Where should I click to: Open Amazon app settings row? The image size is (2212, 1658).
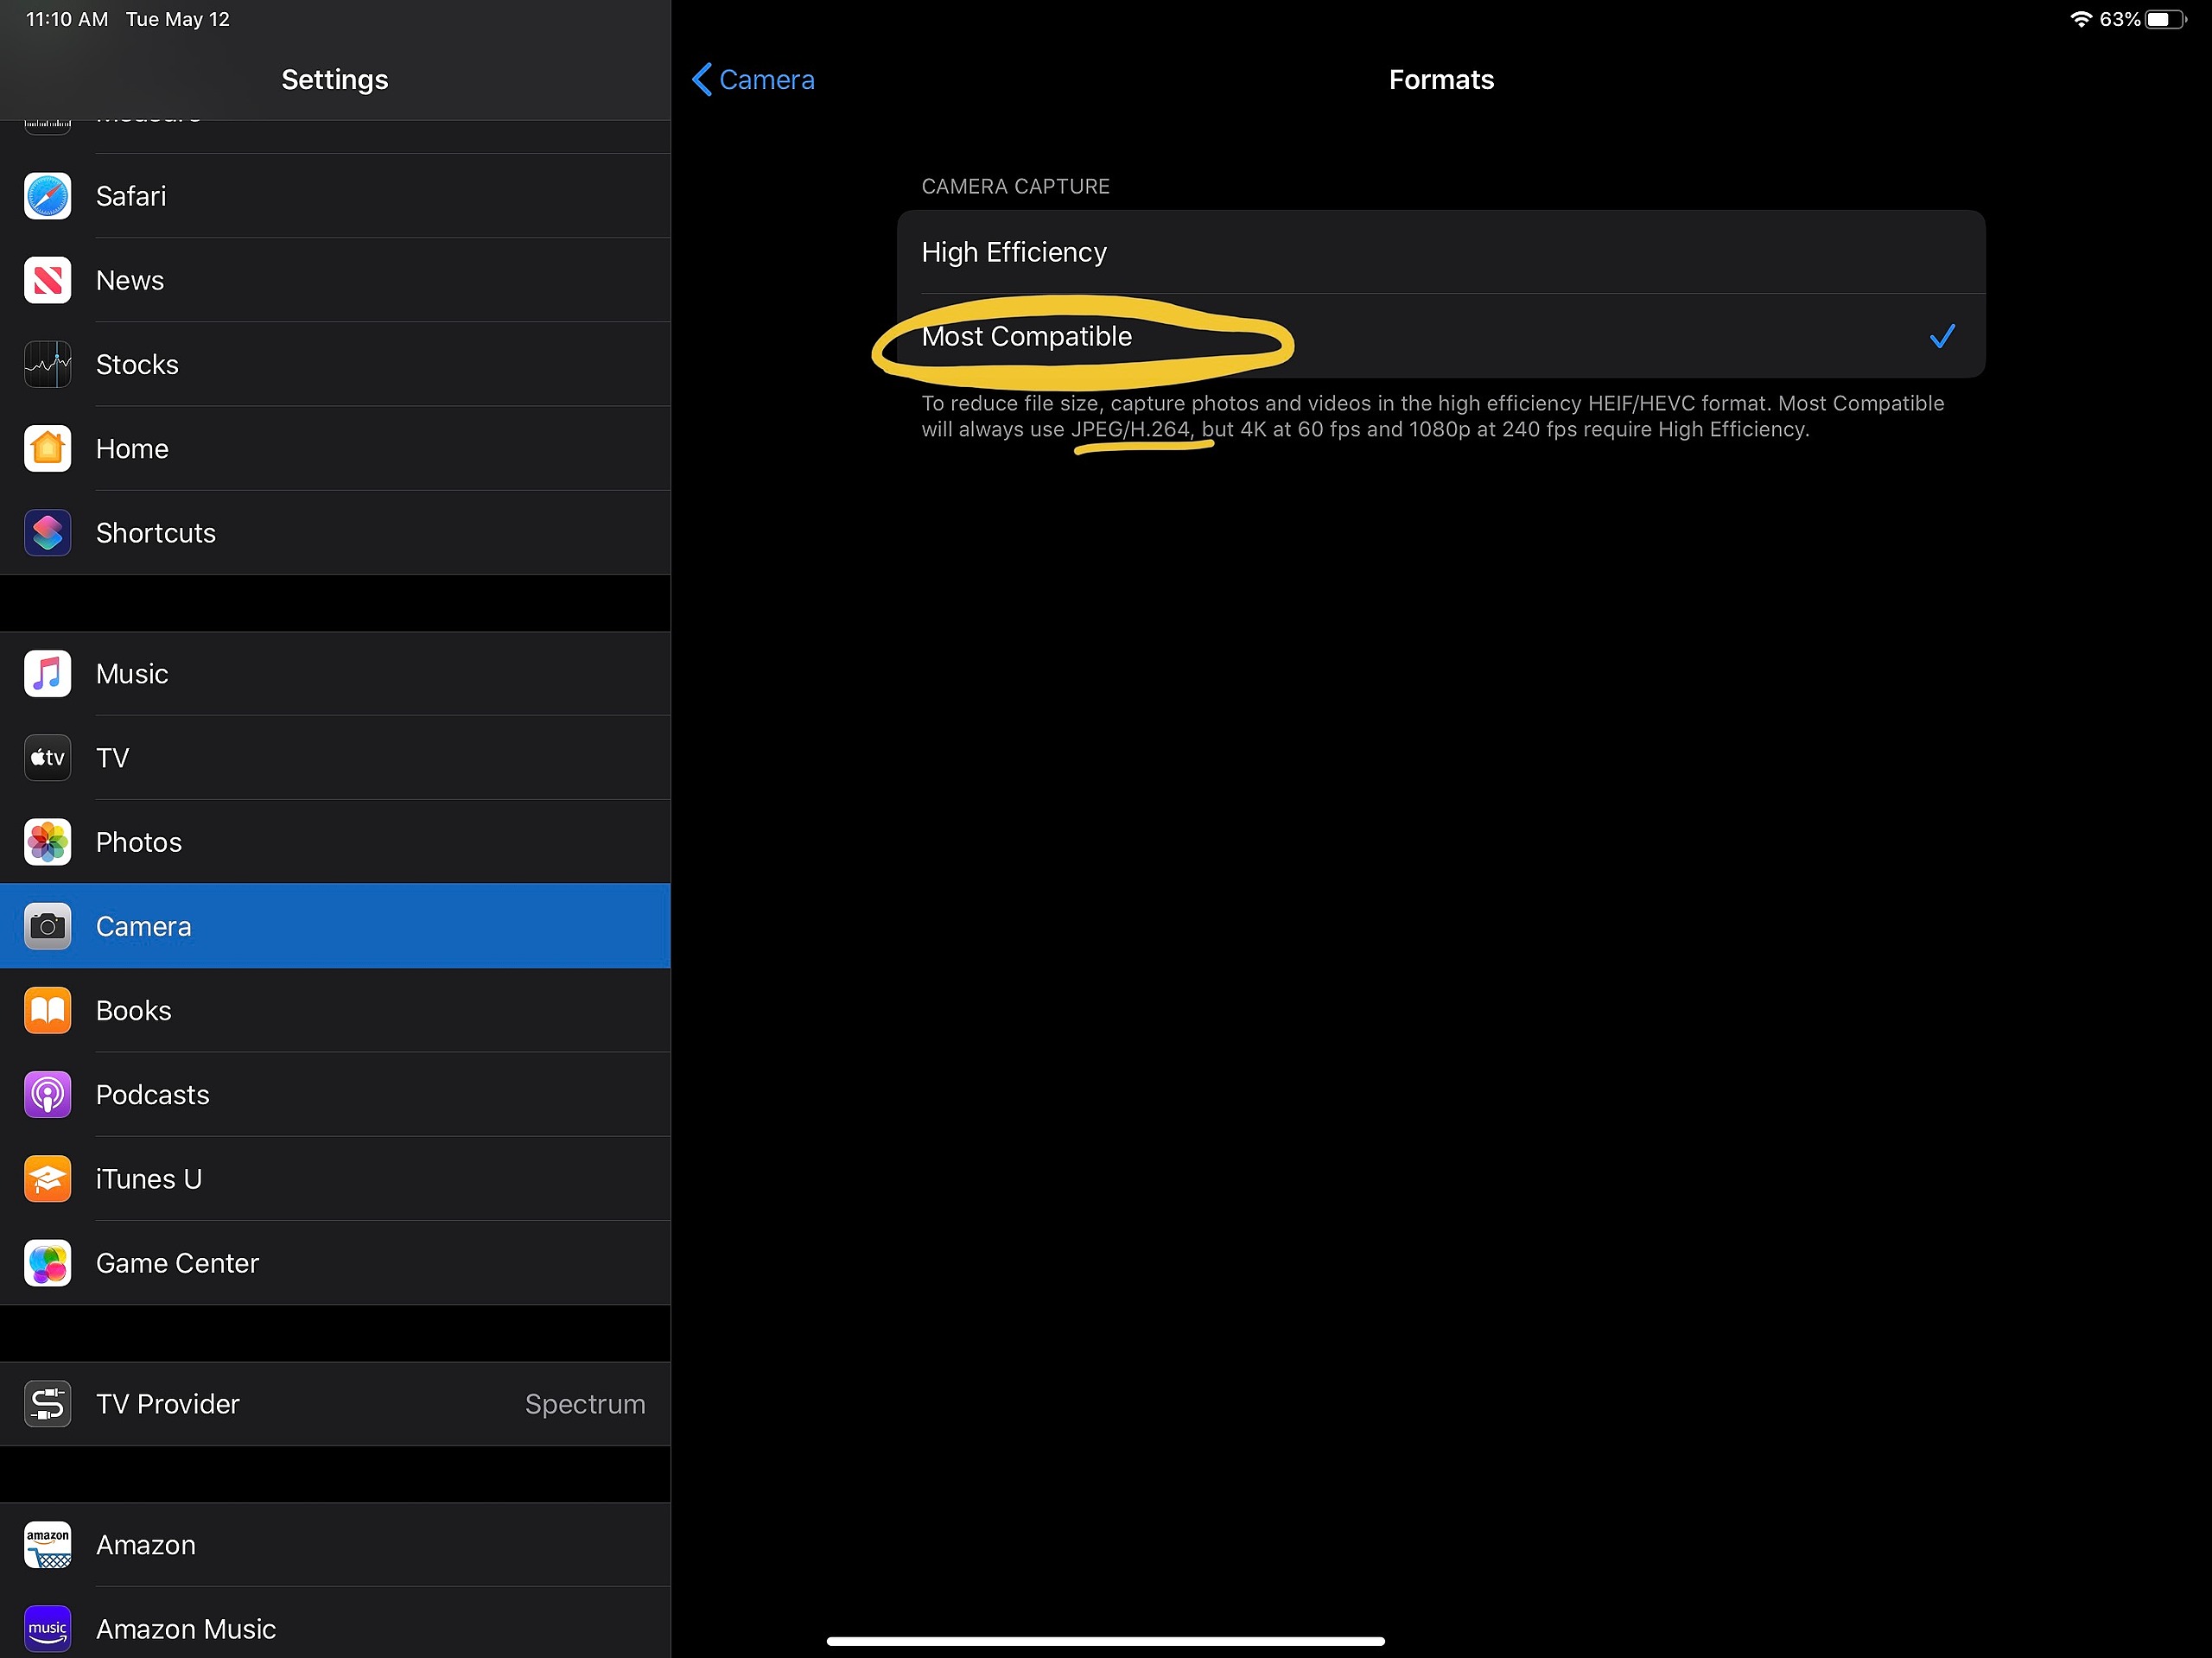[x=335, y=1545]
